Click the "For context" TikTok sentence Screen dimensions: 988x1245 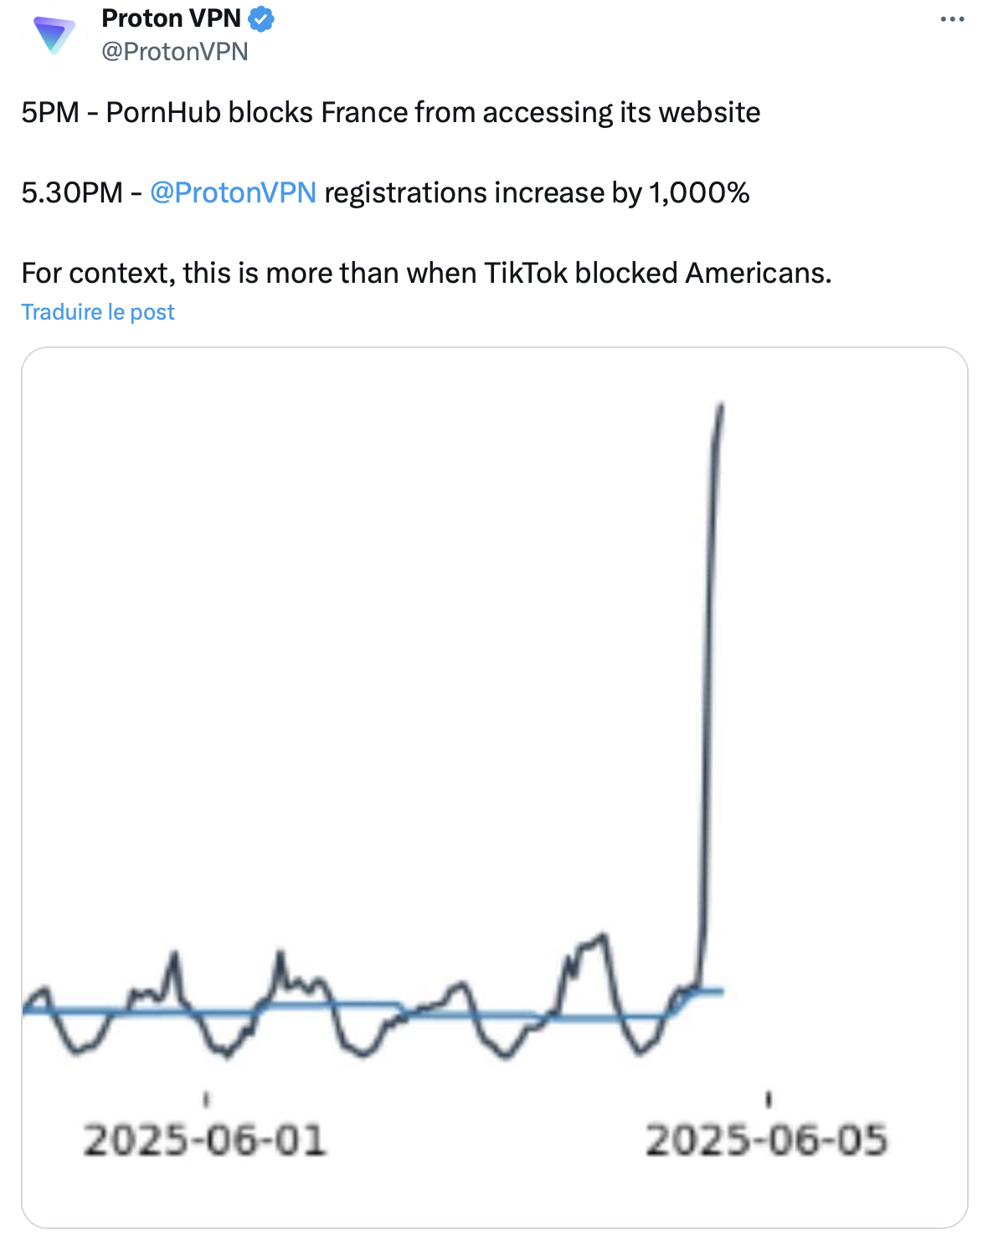pyautogui.click(x=426, y=273)
